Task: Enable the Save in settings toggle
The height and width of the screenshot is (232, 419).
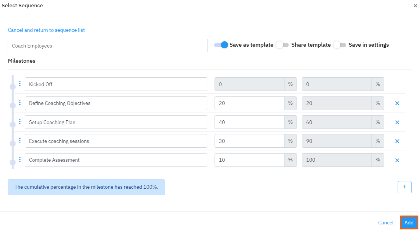Action: [x=340, y=45]
